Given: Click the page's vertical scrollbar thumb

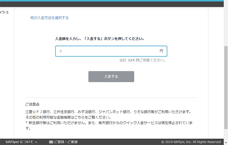Looking at the screenshot, I should coord(226,88).
